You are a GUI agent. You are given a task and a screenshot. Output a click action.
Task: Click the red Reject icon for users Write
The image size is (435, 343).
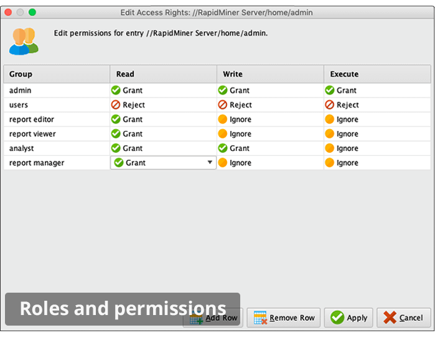223,105
